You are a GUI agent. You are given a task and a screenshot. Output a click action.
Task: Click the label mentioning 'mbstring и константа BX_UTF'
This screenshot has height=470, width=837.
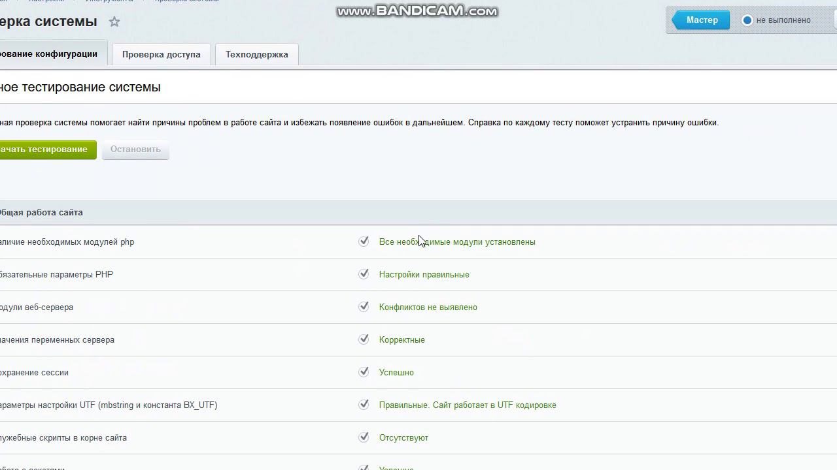click(x=109, y=405)
